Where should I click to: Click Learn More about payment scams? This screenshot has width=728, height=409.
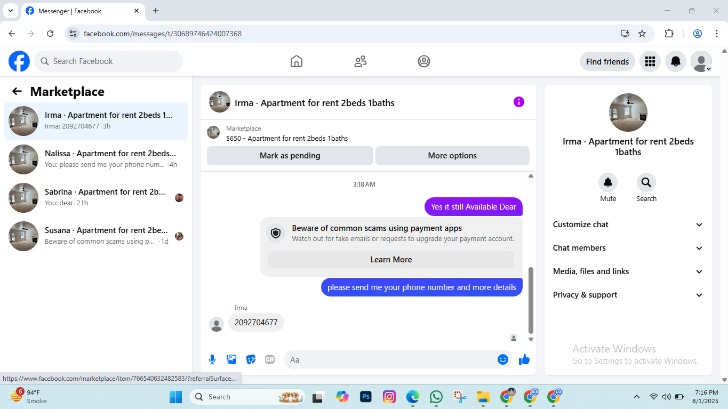(391, 260)
